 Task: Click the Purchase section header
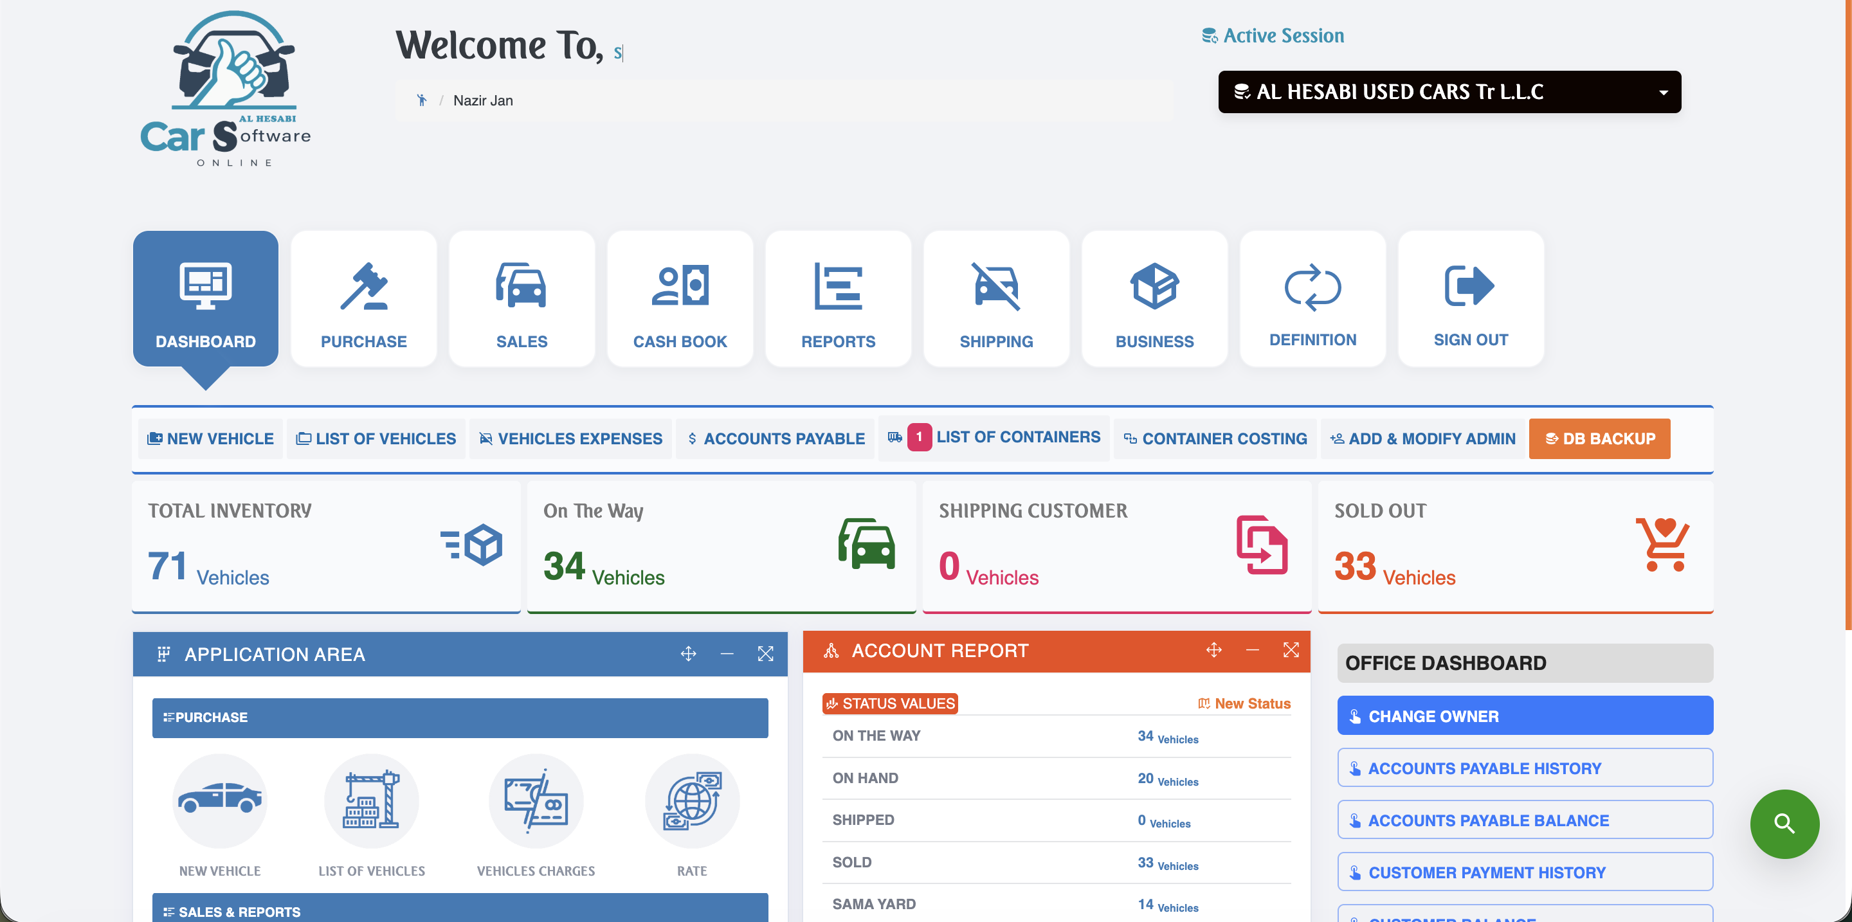coord(460,718)
